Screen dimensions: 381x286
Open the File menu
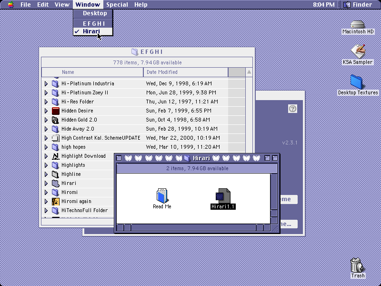[26, 4]
